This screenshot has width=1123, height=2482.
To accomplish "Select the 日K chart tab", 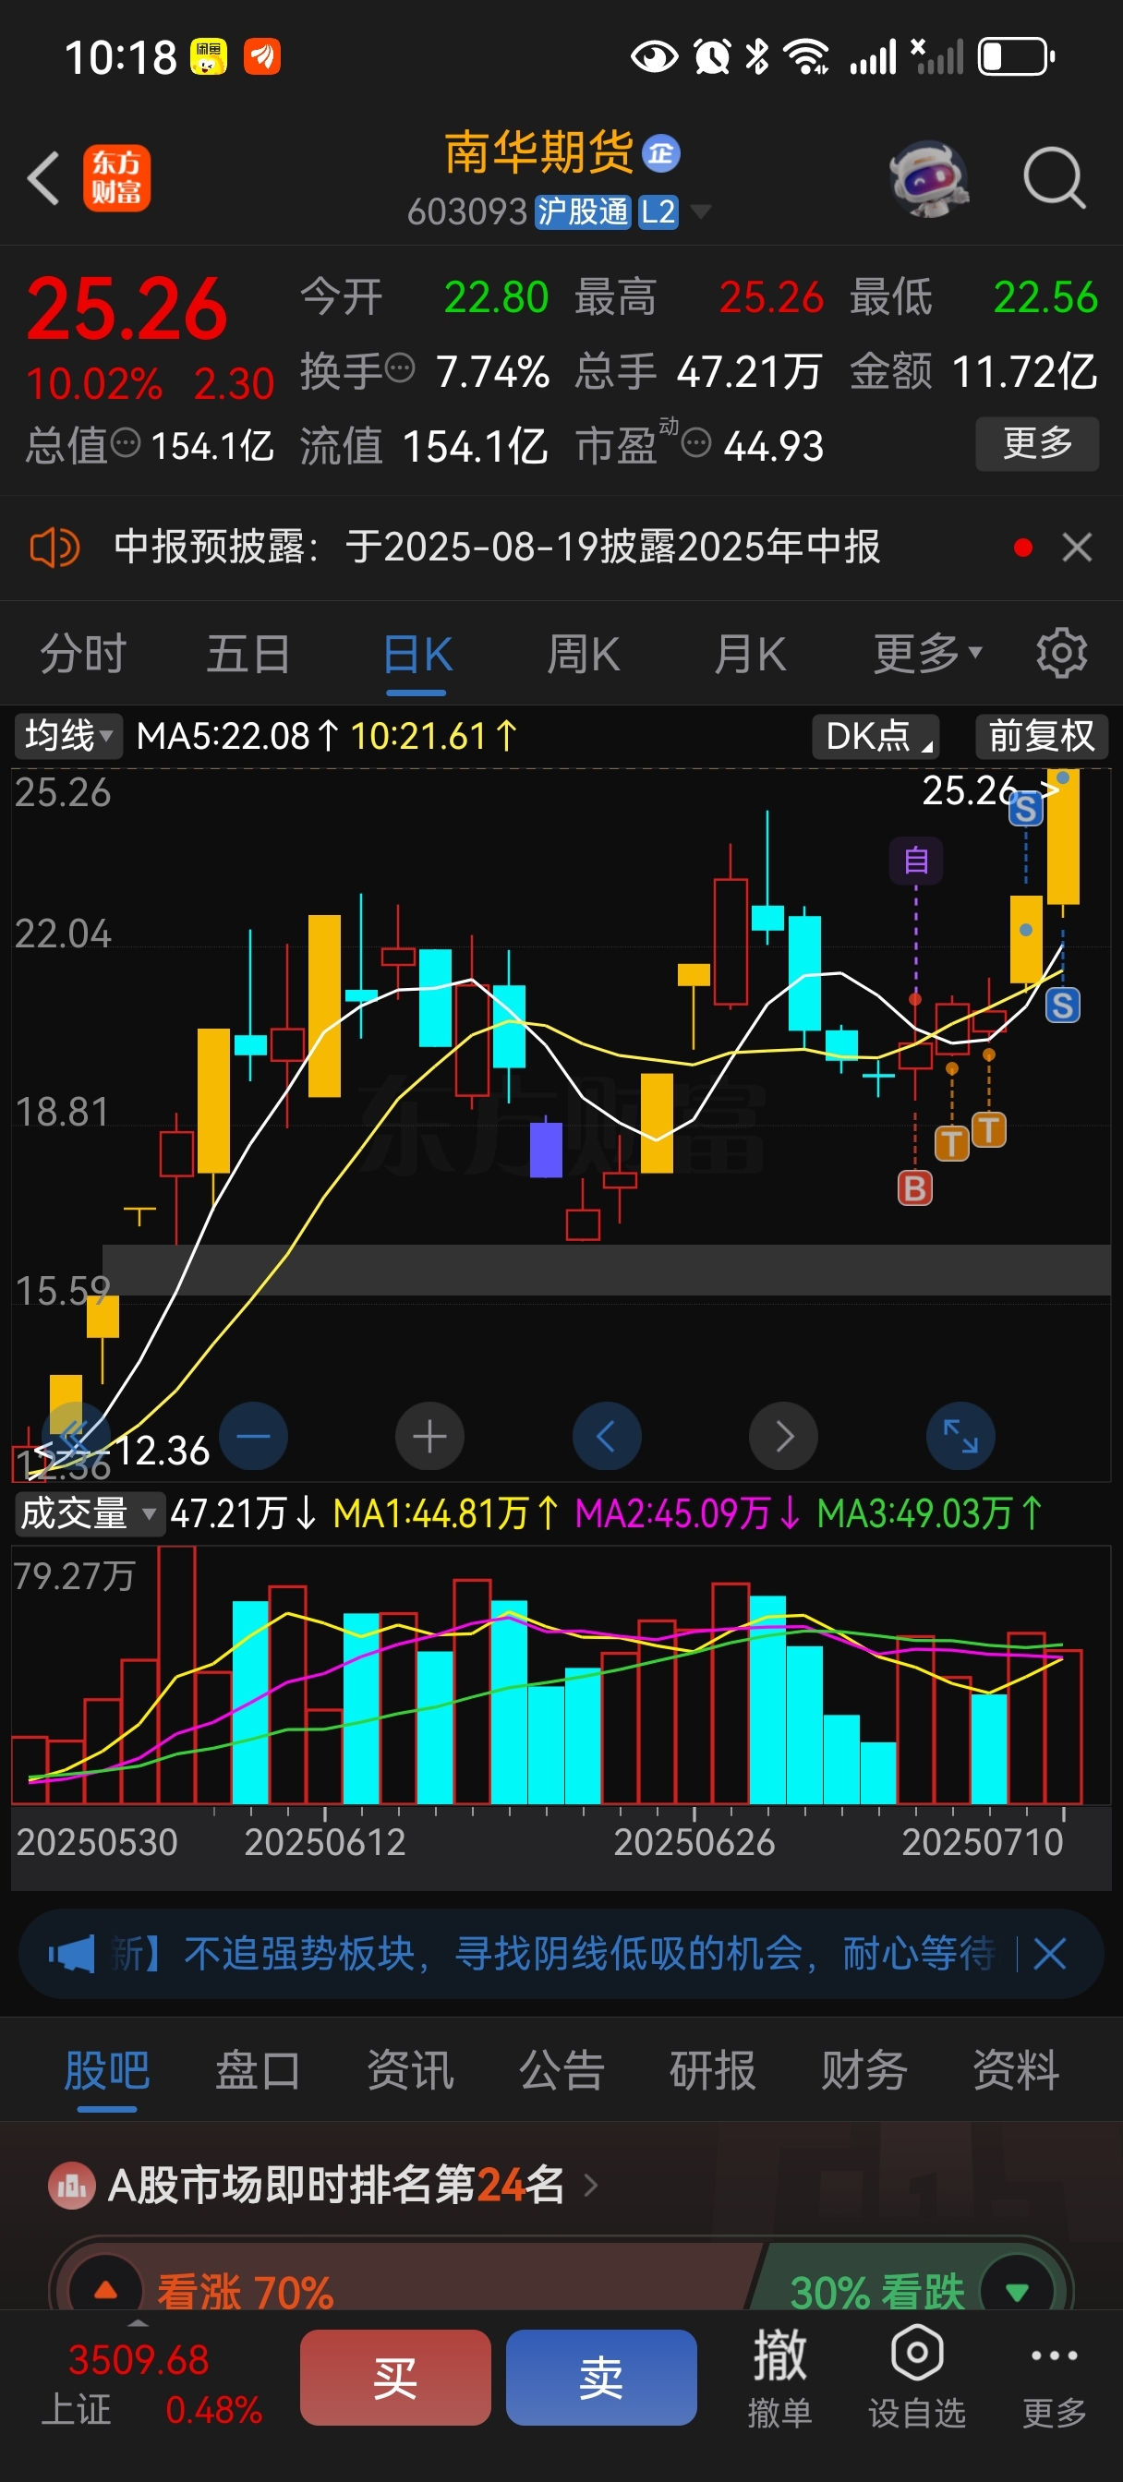I will (x=417, y=657).
